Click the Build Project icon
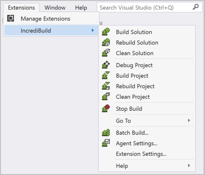This screenshot has width=205, height=175. coord(106,75)
